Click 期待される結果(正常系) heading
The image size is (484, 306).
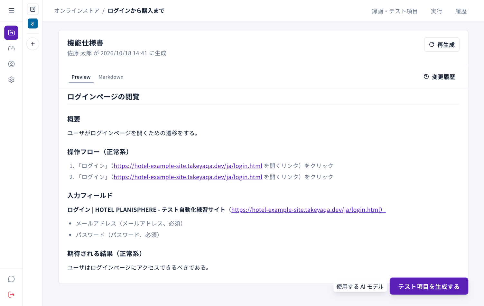point(105,254)
